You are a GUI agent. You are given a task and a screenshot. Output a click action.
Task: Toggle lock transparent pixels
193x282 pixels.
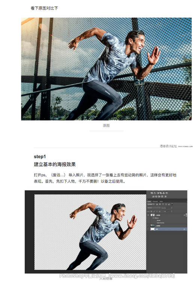(151, 211)
